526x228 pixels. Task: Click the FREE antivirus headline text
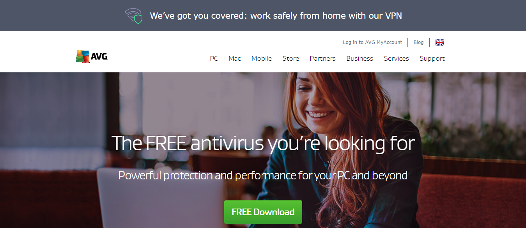click(x=263, y=143)
